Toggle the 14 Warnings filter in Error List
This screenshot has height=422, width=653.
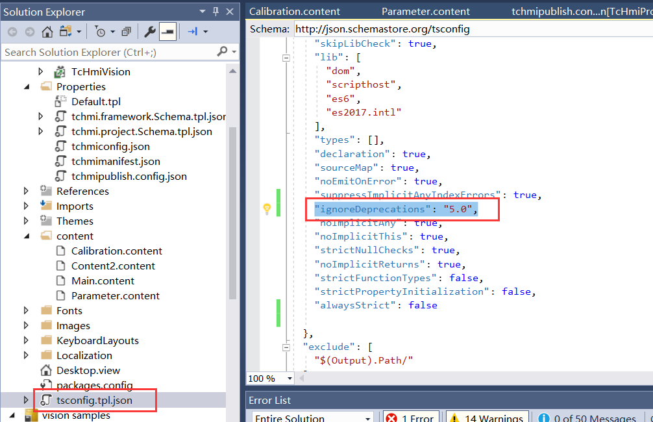[487, 418]
